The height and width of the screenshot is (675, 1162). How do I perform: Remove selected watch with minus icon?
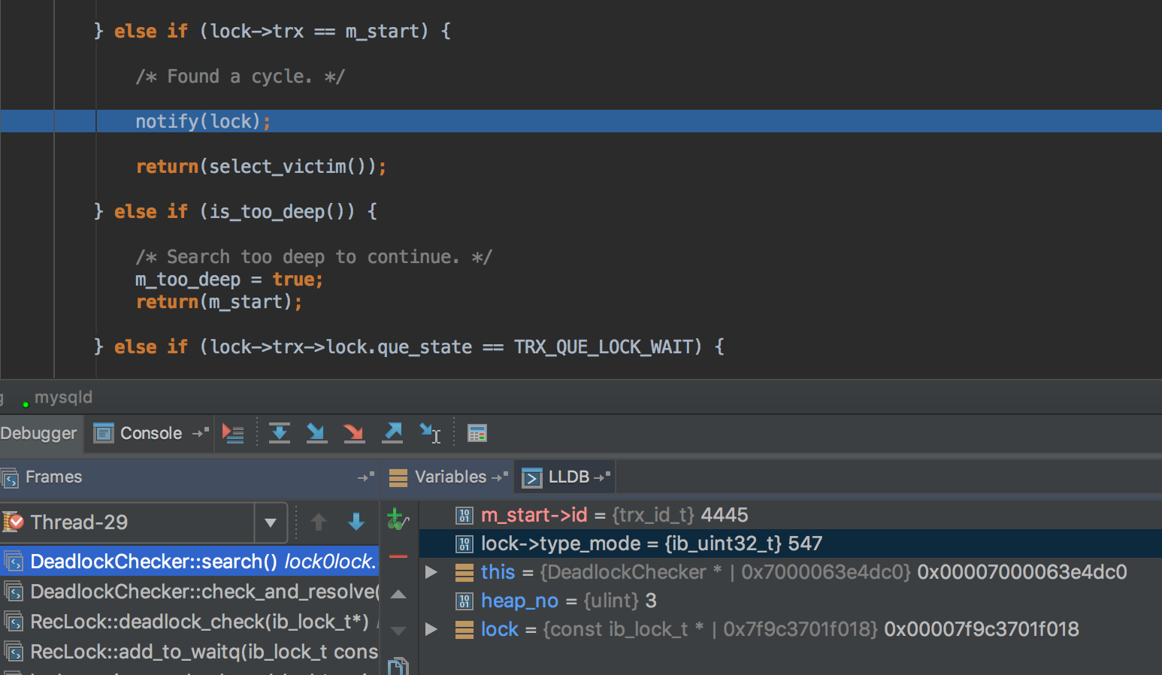(x=398, y=556)
